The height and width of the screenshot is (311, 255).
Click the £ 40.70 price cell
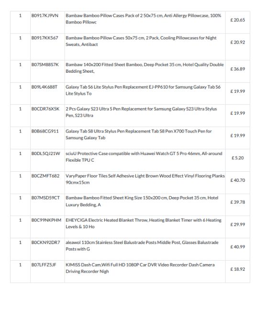coord(238,180)
